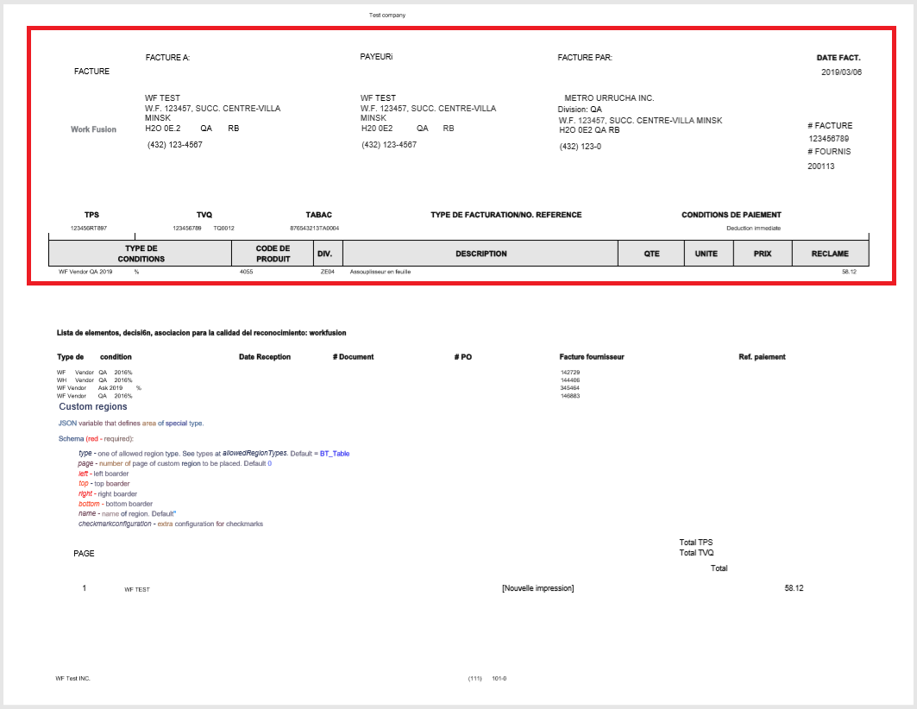Viewport: 917px width, 709px height.
Task: Click the '[Nouvelle impression]' text
Action: click(538, 588)
